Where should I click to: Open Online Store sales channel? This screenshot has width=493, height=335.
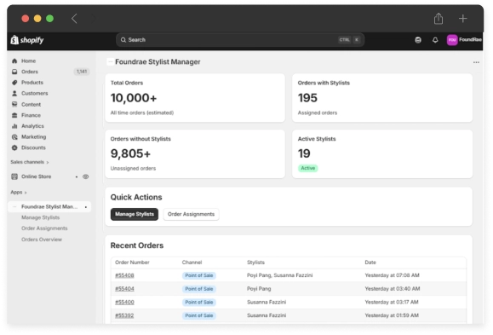(x=36, y=176)
